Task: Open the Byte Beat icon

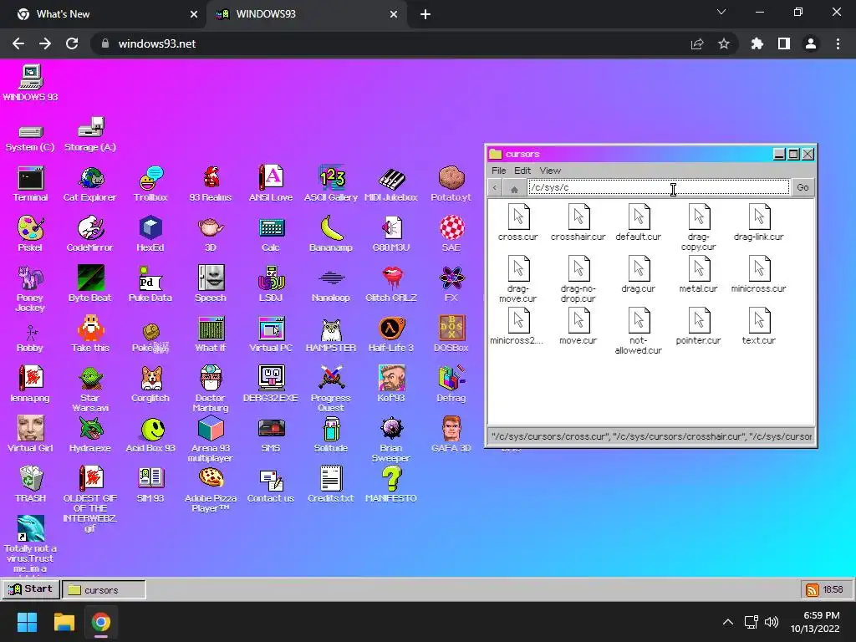Action: click(x=90, y=284)
